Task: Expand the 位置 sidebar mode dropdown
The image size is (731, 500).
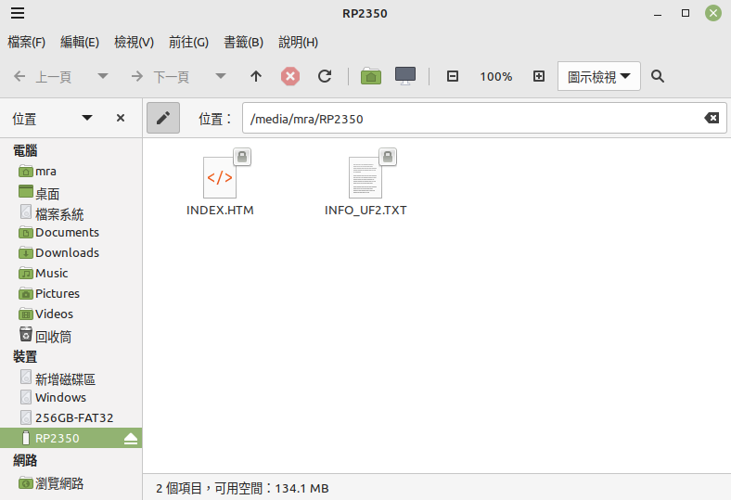Action: pos(87,118)
